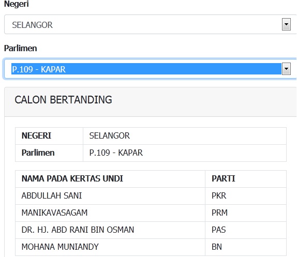This screenshot has width=297, height=257.
Task: Click the P.109 - KAPAR table cell
Action: [x=185, y=153]
